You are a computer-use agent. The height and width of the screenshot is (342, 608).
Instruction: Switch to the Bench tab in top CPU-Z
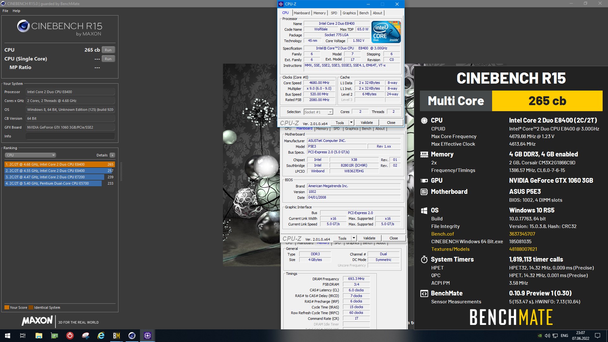pos(364,13)
